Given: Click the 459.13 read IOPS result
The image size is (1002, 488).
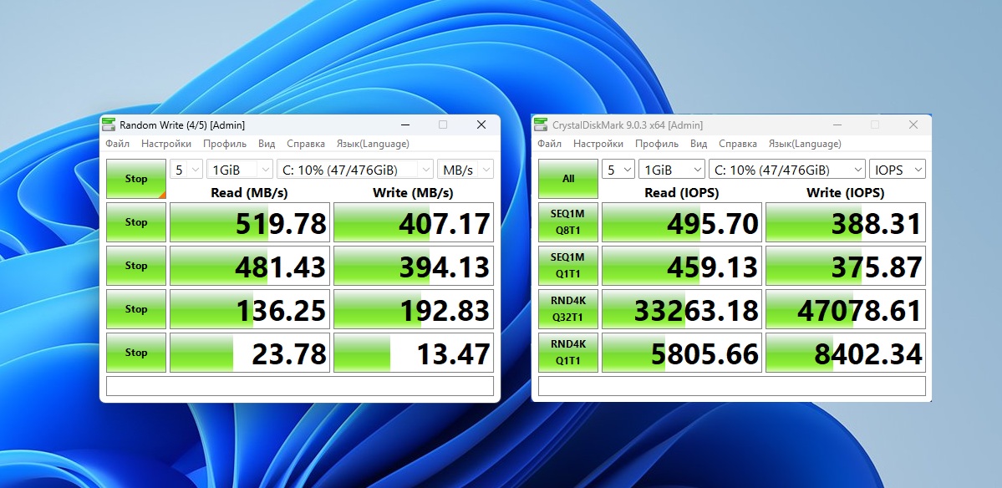Looking at the screenshot, I should pyautogui.click(x=682, y=266).
